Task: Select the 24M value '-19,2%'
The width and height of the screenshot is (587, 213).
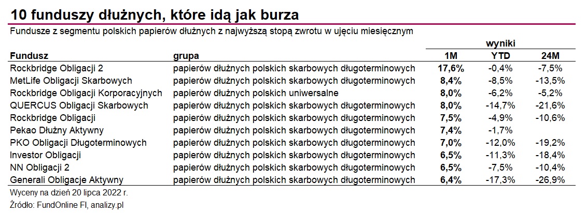Action: coord(550,143)
